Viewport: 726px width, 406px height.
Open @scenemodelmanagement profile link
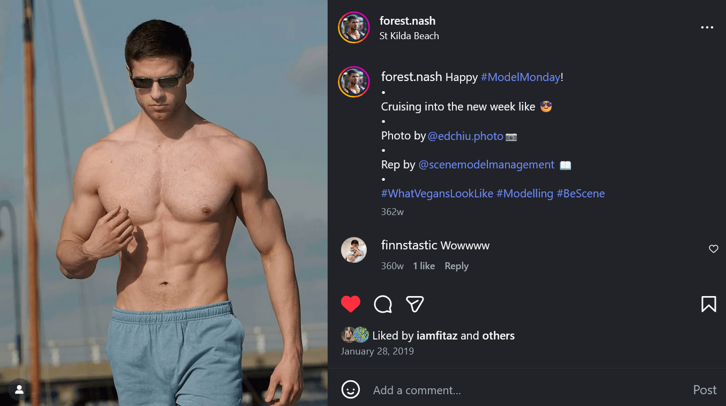pyautogui.click(x=486, y=165)
